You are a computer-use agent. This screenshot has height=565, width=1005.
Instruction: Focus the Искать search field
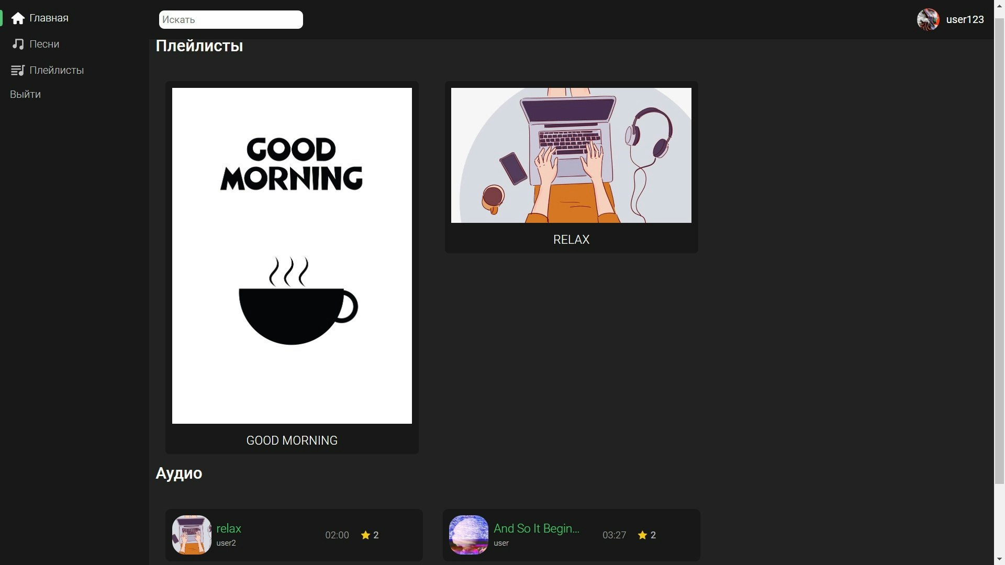(231, 19)
